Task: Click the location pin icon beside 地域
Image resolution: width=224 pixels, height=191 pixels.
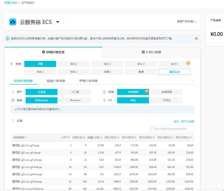Action: [12, 64]
